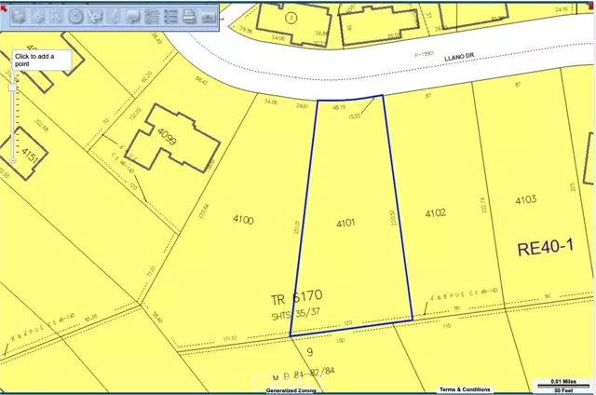The image size is (596, 395).
Task: Activate the identify info "i" tool
Action: pos(115,17)
